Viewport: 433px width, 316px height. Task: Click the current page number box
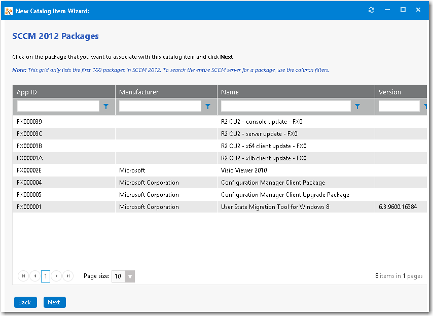[46, 276]
